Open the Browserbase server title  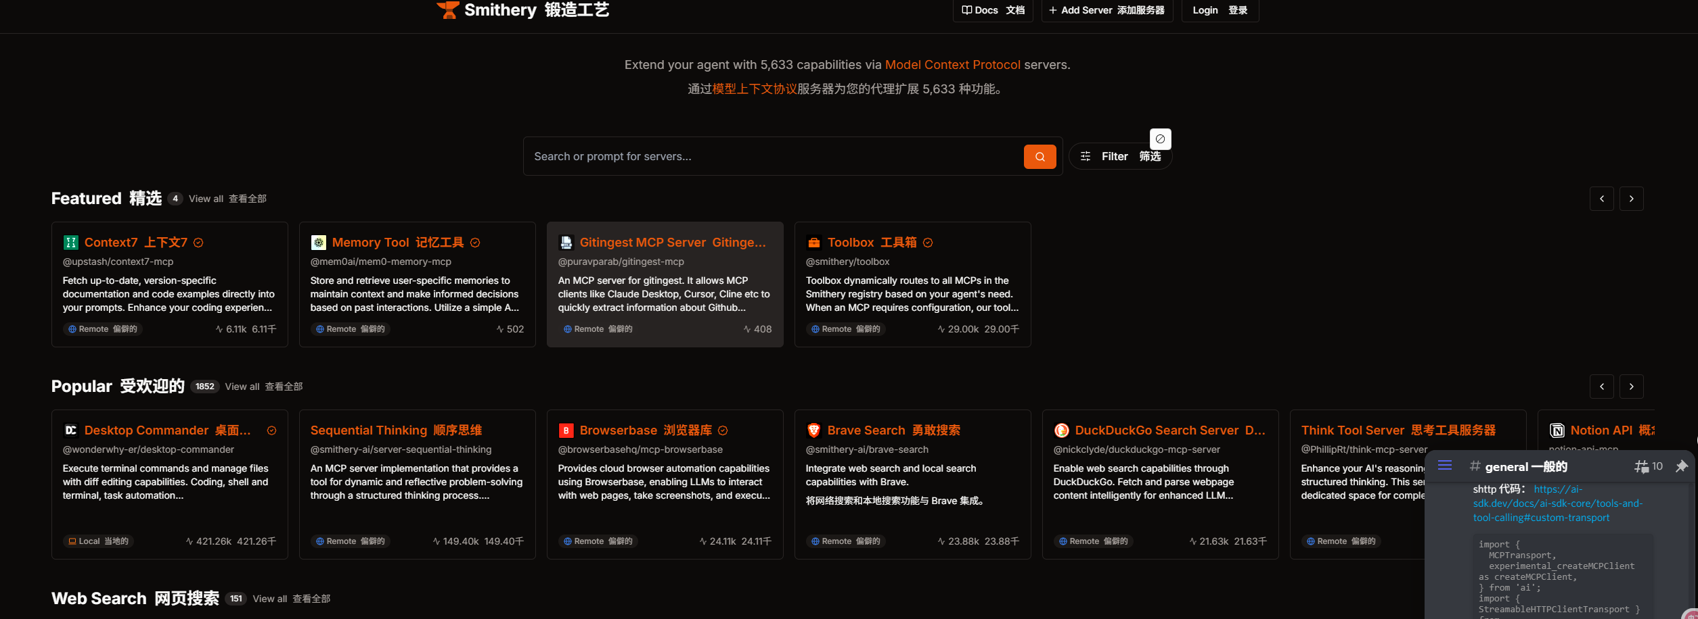[646, 430]
